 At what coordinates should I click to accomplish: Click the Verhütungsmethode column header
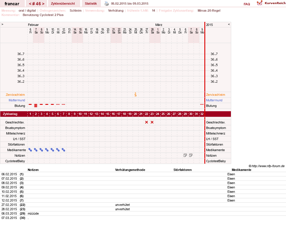point(130,170)
